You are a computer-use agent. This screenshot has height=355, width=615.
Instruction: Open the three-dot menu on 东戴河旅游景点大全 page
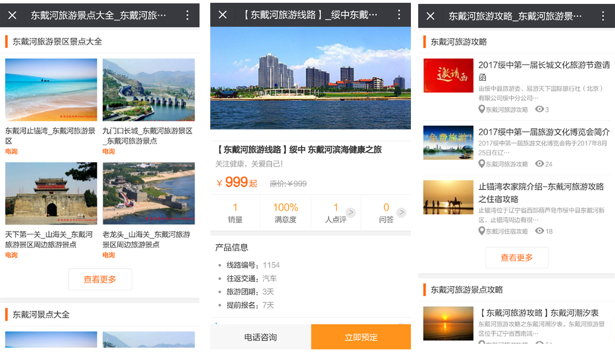tap(187, 15)
